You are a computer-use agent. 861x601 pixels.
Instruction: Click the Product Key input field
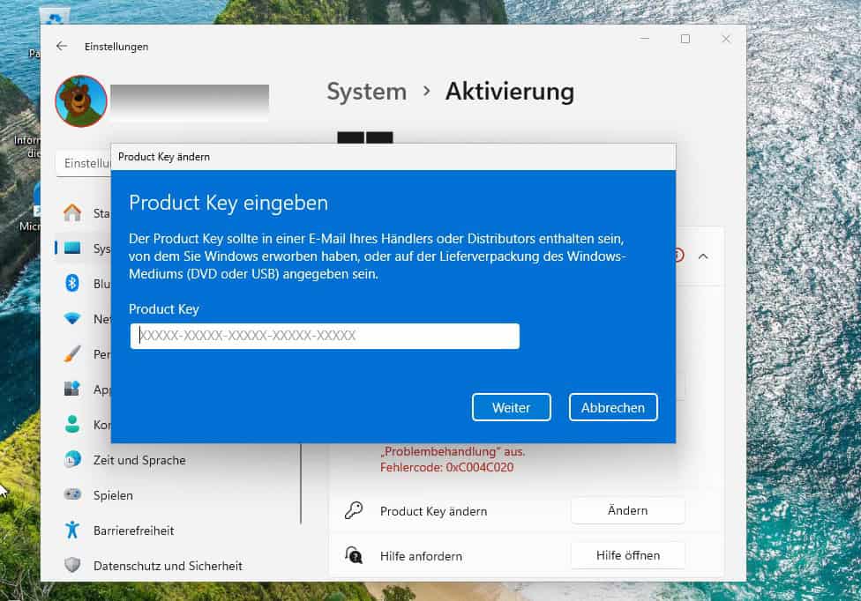(x=325, y=336)
